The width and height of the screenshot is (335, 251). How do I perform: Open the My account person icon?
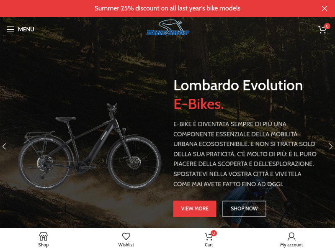(x=291, y=236)
